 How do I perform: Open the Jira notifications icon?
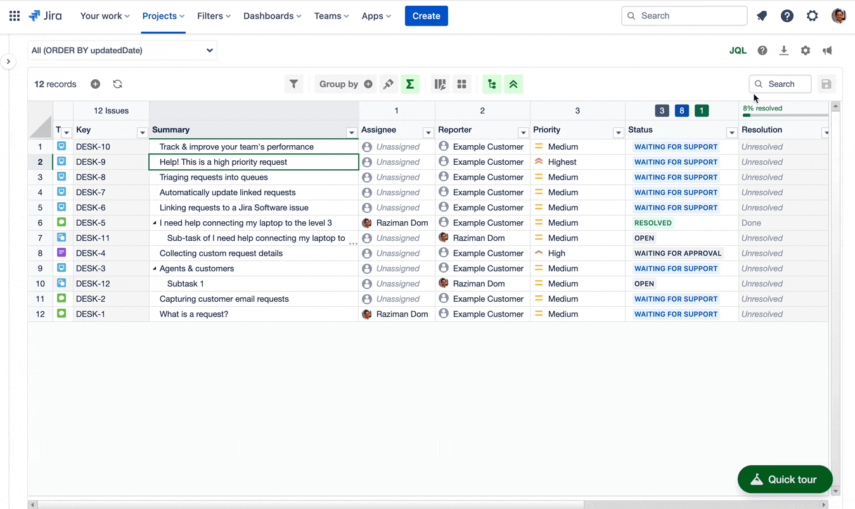tap(762, 16)
